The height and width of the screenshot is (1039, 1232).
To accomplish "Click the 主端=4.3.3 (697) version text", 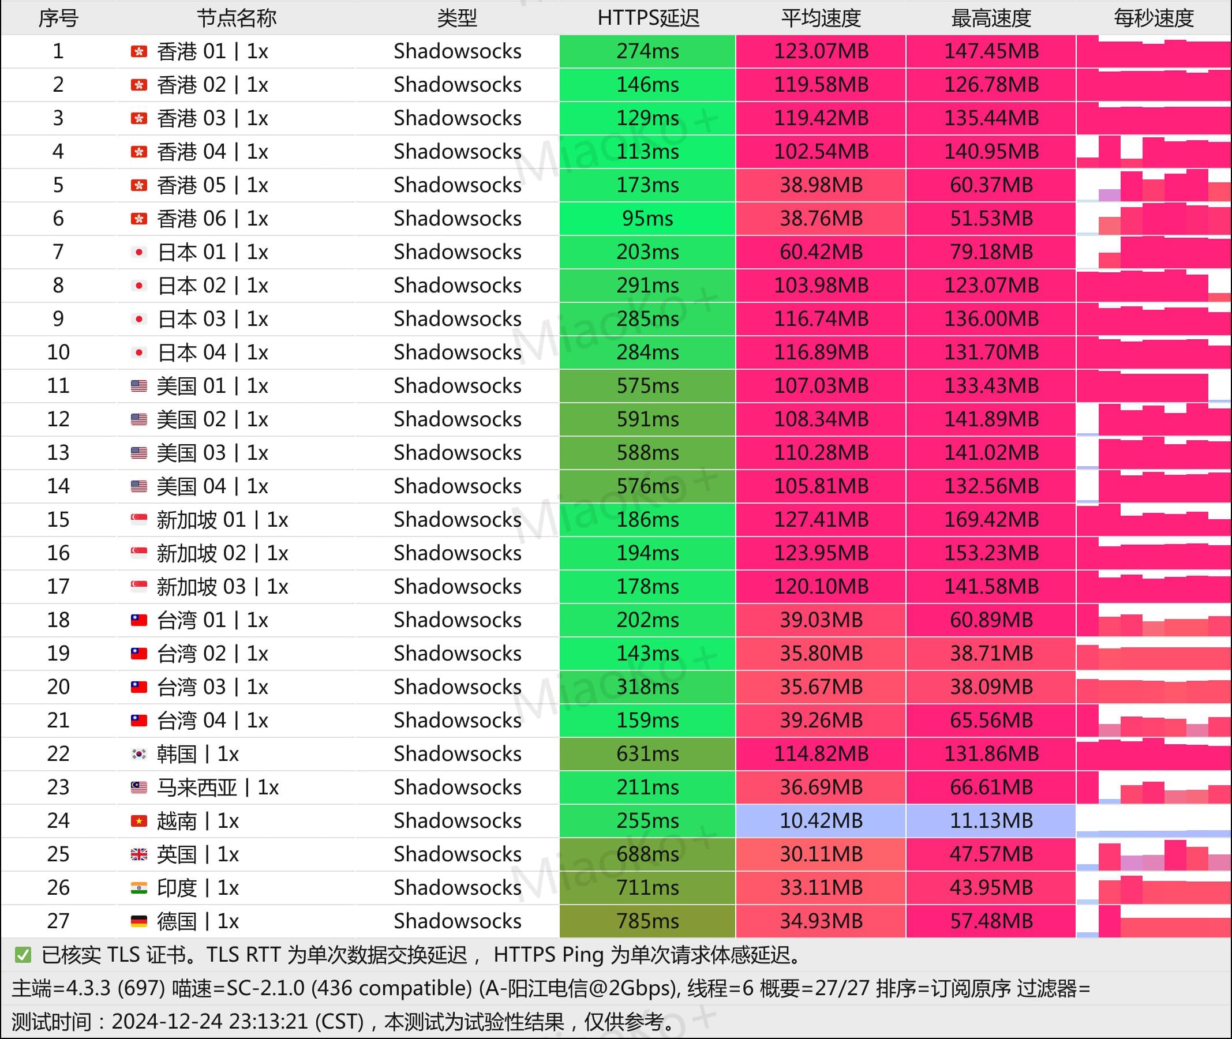I will pyautogui.click(x=88, y=988).
